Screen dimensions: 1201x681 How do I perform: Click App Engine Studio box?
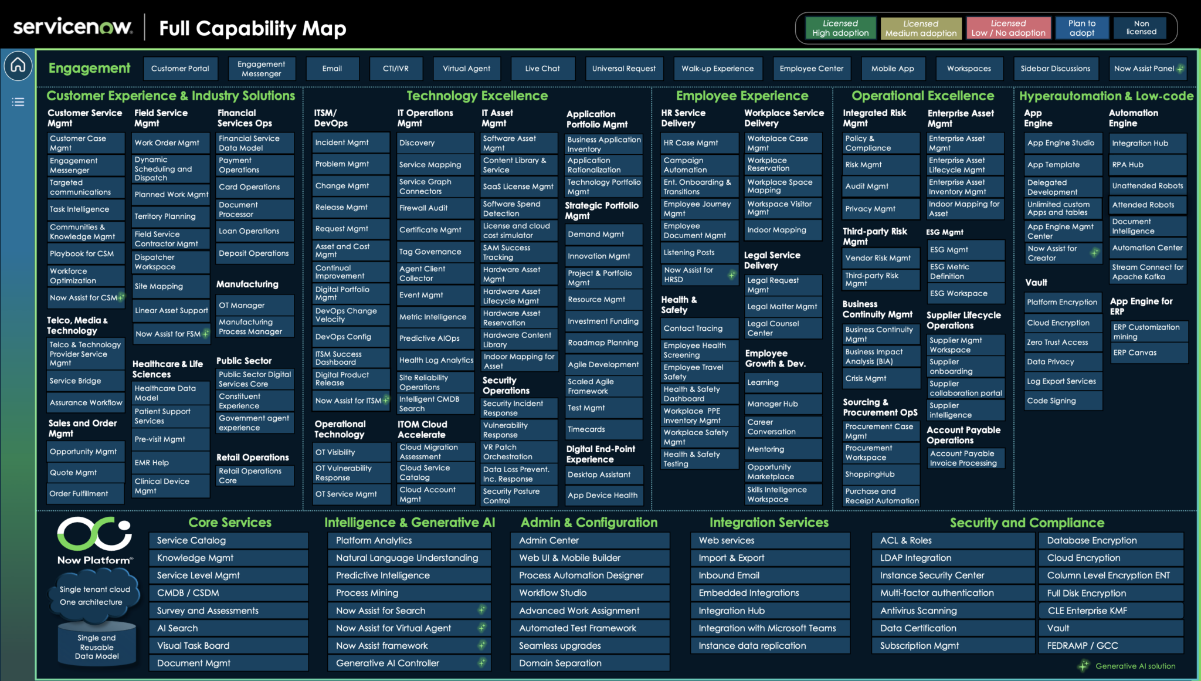[x=1063, y=143]
